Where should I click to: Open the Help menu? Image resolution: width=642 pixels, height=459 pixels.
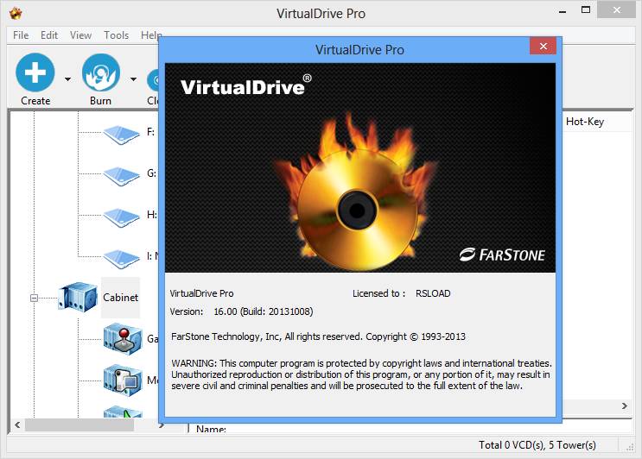150,35
